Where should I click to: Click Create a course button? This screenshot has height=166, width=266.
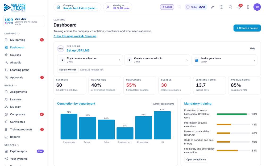point(247,28)
